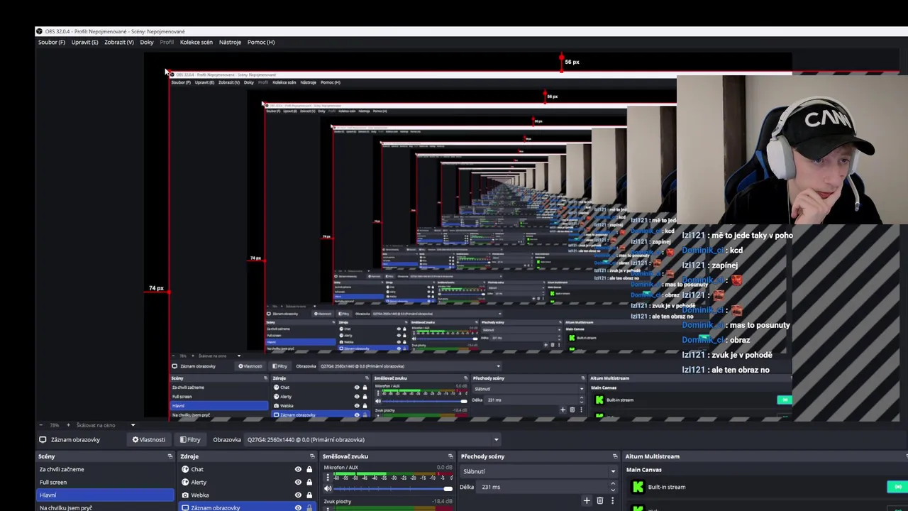Open the Zobrazit (V) menu
Image resolution: width=908 pixels, height=511 pixels.
click(119, 42)
